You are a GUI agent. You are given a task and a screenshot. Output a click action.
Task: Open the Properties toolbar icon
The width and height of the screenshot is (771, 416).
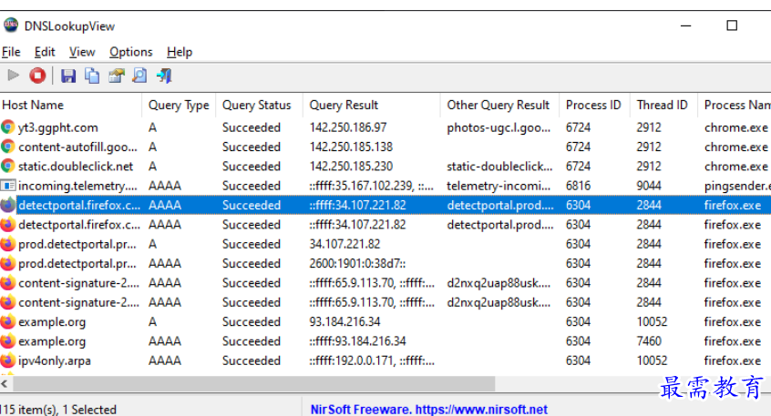(116, 76)
